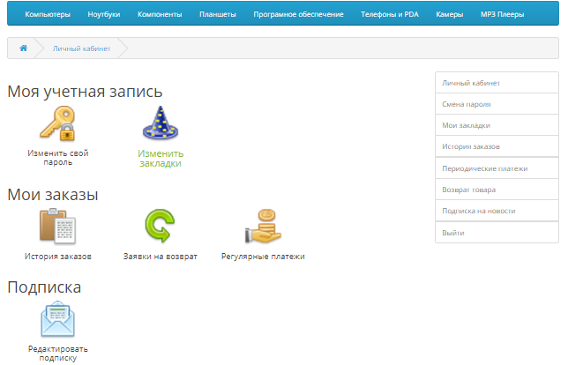Click the key and lock password icon
The width and height of the screenshot is (568, 365).
coord(57,123)
